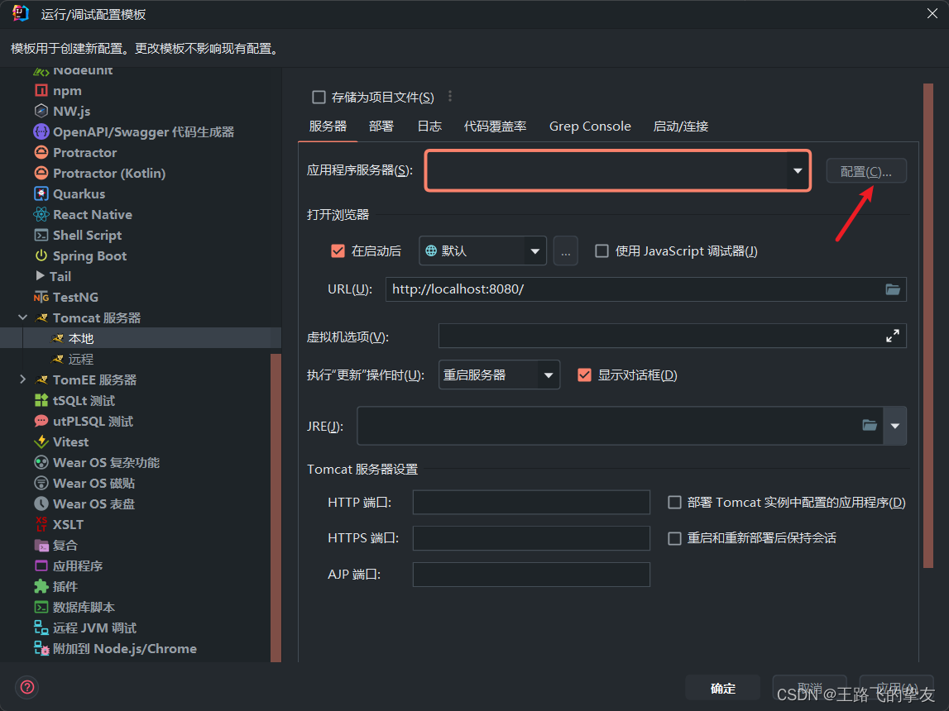Click the 配置(C)... button
The width and height of the screenshot is (949, 711).
[866, 171]
